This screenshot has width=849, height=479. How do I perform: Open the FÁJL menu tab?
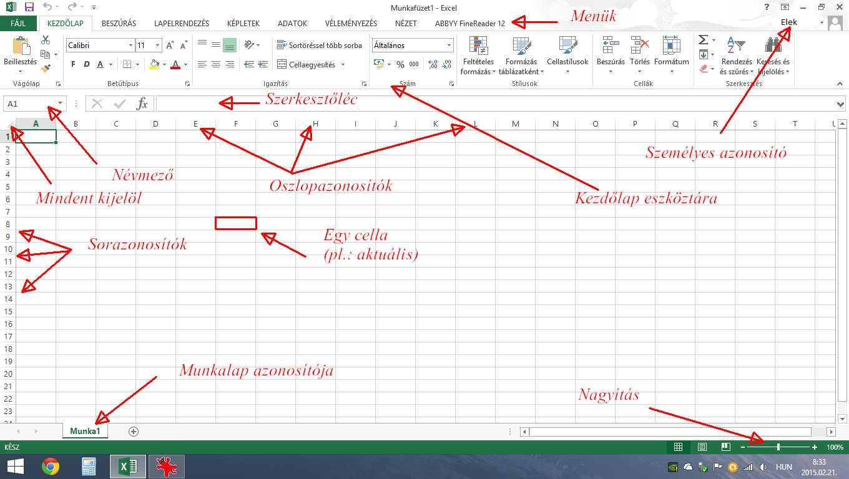[18, 23]
